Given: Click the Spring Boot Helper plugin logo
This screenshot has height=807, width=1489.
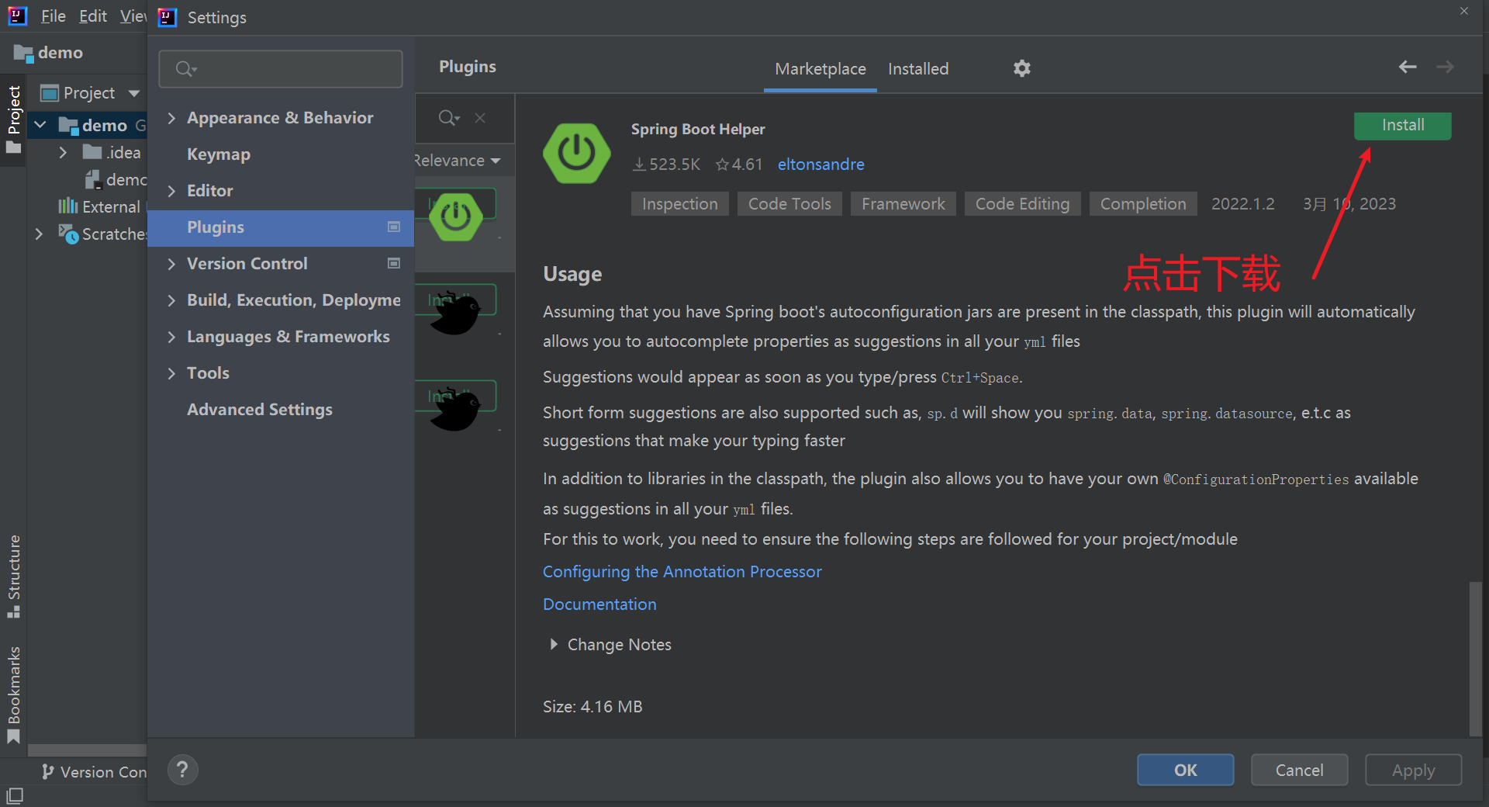Looking at the screenshot, I should [576, 153].
